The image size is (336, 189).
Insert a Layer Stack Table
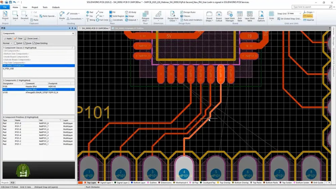coord(250,16)
